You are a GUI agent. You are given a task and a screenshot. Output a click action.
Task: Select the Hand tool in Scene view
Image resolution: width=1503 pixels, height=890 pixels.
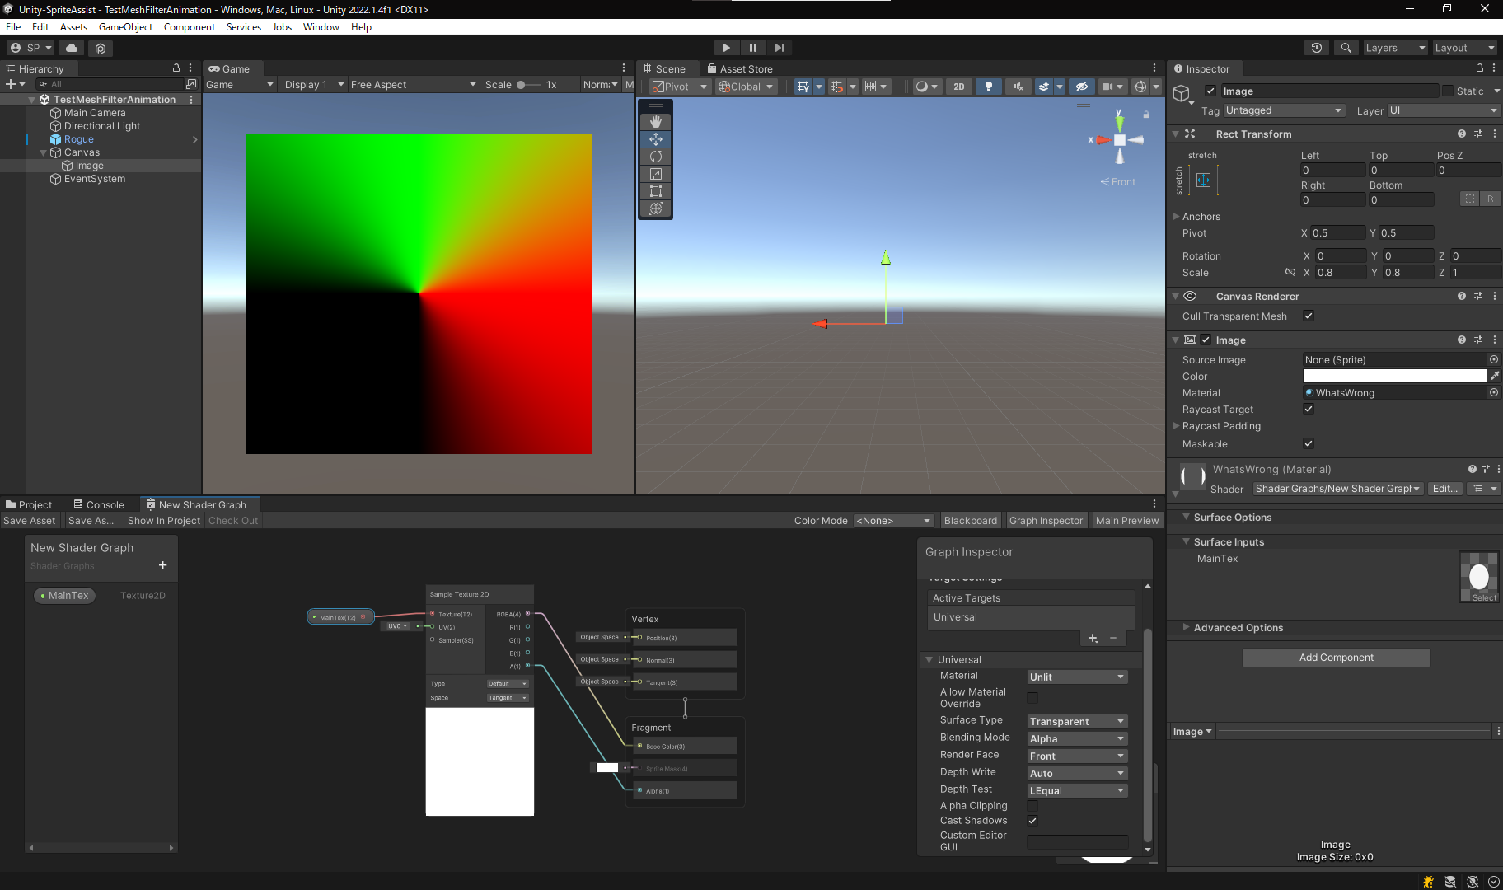point(656,122)
